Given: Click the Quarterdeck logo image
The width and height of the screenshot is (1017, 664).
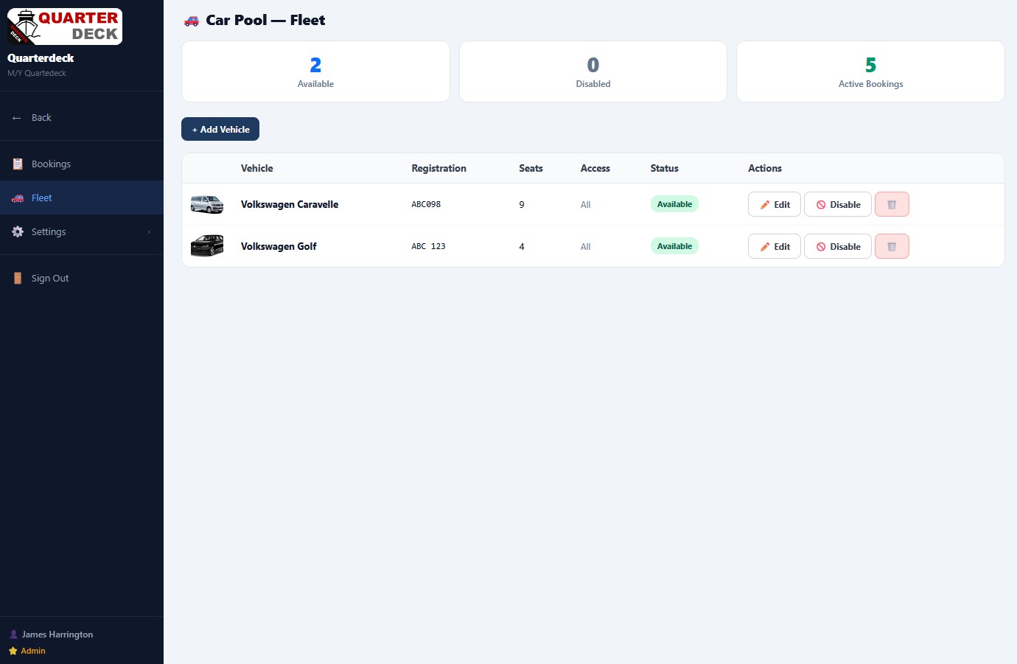Looking at the screenshot, I should [65, 27].
